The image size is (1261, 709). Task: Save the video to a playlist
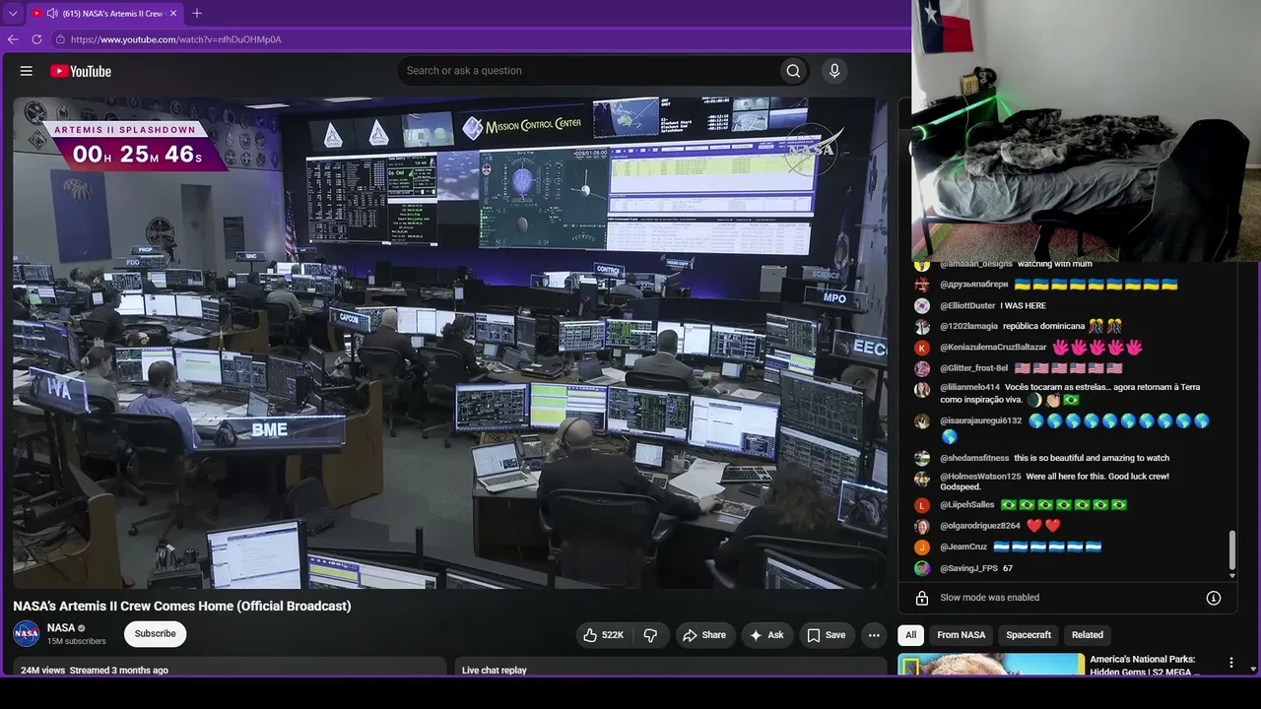pos(827,635)
